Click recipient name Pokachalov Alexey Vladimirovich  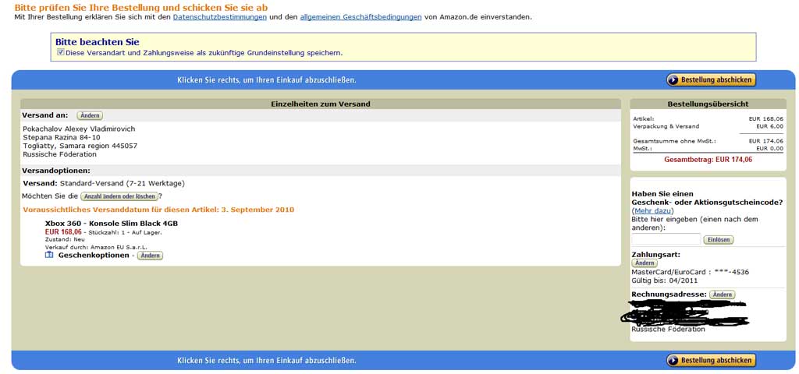tap(79, 129)
